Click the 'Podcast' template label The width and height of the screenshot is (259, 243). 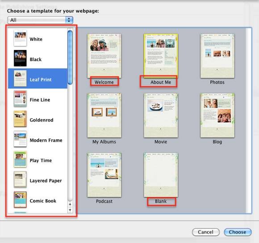pyautogui.click(x=104, y=201)
